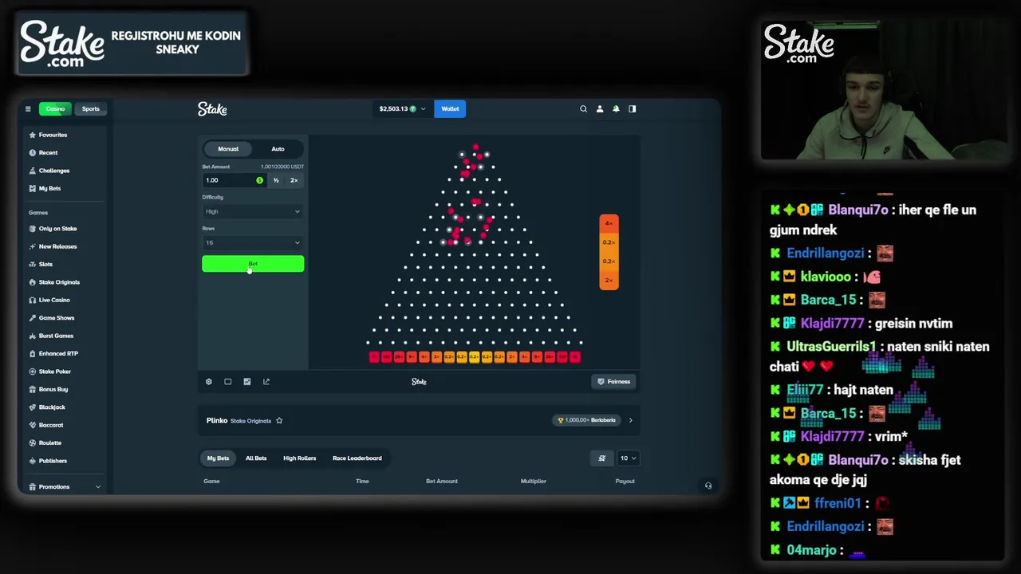This screenshot has height=574, width=1021.
Task: Click the Stake Originals link beside Plinko
Action: [250, 421]
